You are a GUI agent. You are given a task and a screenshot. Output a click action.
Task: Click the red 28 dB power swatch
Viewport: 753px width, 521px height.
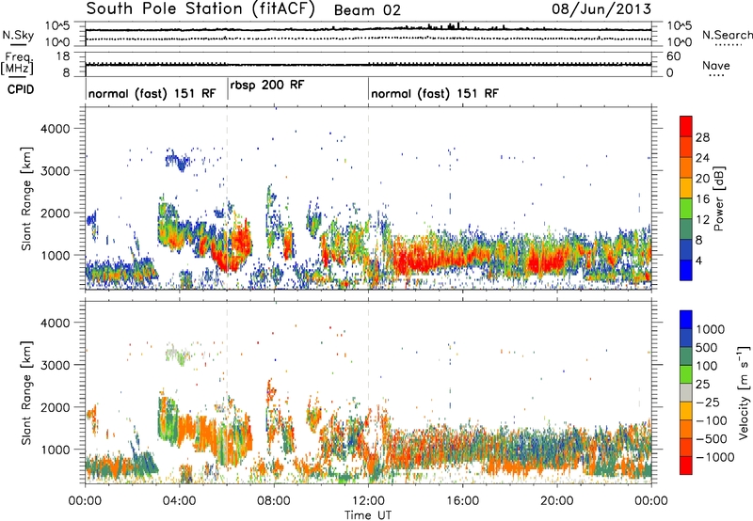tap(686, 126)
